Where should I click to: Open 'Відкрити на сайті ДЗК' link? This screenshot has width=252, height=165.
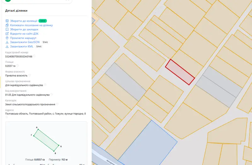(24, 34)
